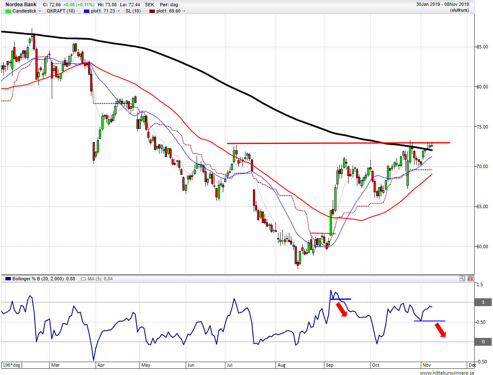This screenshot has width=493, height=375.
Task: Click the blue plot1 color swatch
Action: [87, 11]
